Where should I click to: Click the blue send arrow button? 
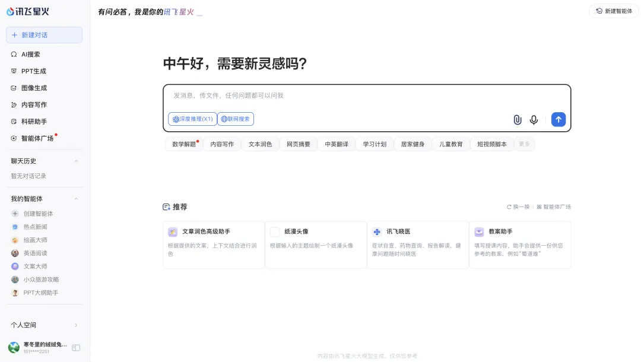[x=559, y=119]
